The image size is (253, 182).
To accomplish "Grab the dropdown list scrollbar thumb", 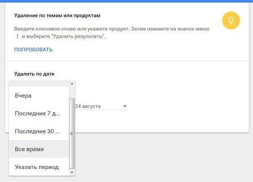I will tap(72, 133).
